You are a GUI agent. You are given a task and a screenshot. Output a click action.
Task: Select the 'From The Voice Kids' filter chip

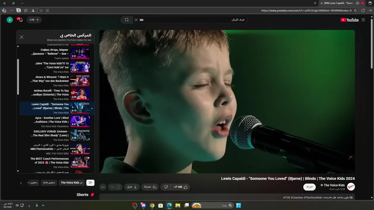point(72,183)
